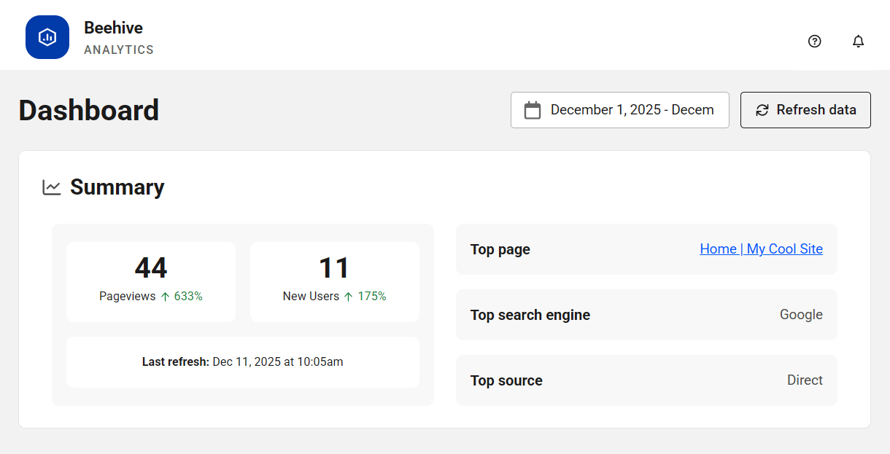Click the Beehive Analytics logo icon

click(47, 37)
